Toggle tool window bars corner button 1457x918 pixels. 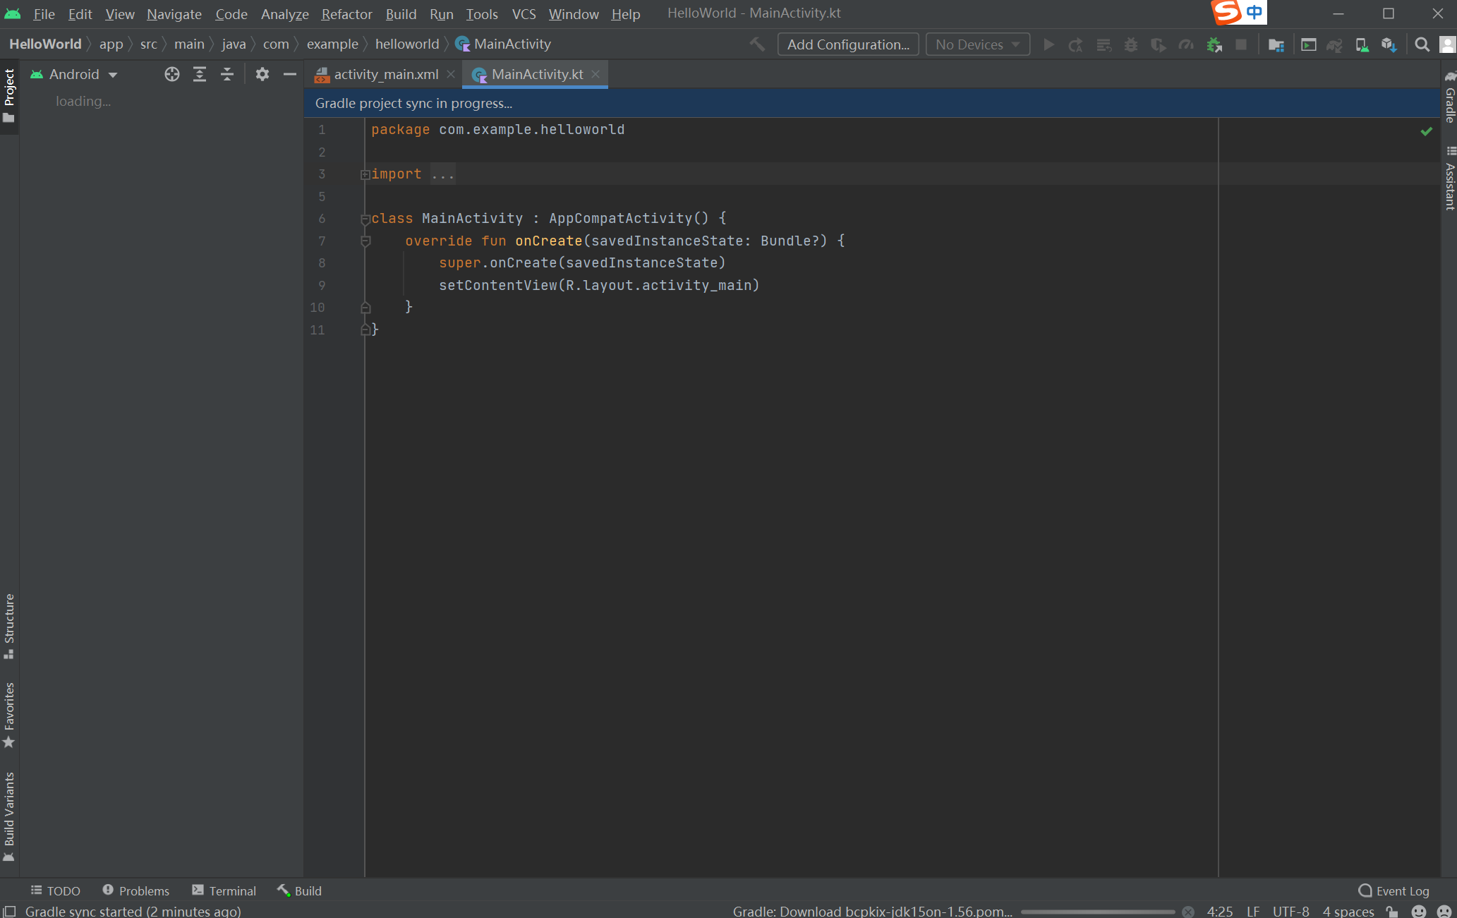point(9,911)
